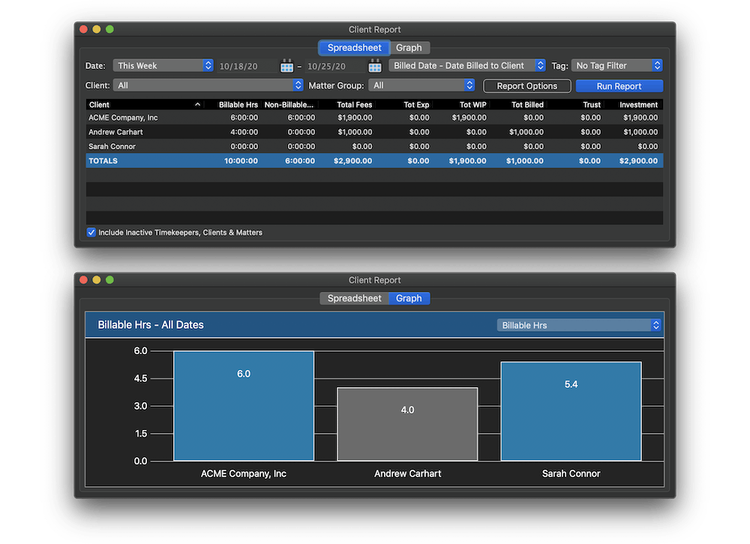Sort by the Trust column header

[x=592, y=104]
